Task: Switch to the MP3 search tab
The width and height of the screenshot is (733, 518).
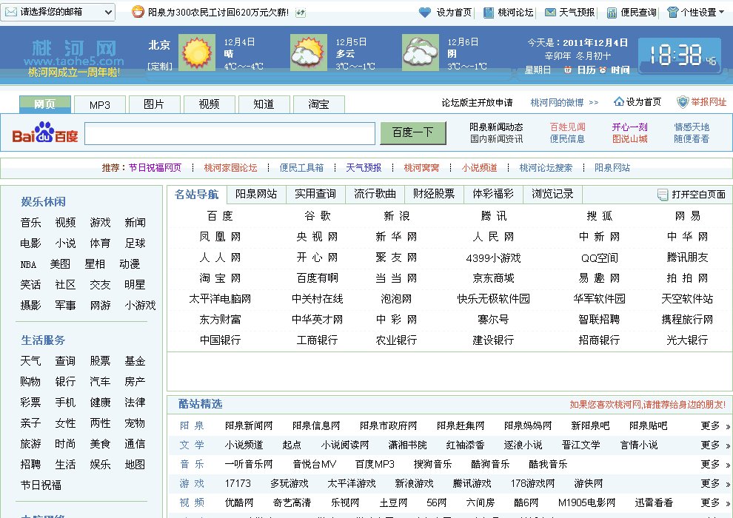Action: 100,104
